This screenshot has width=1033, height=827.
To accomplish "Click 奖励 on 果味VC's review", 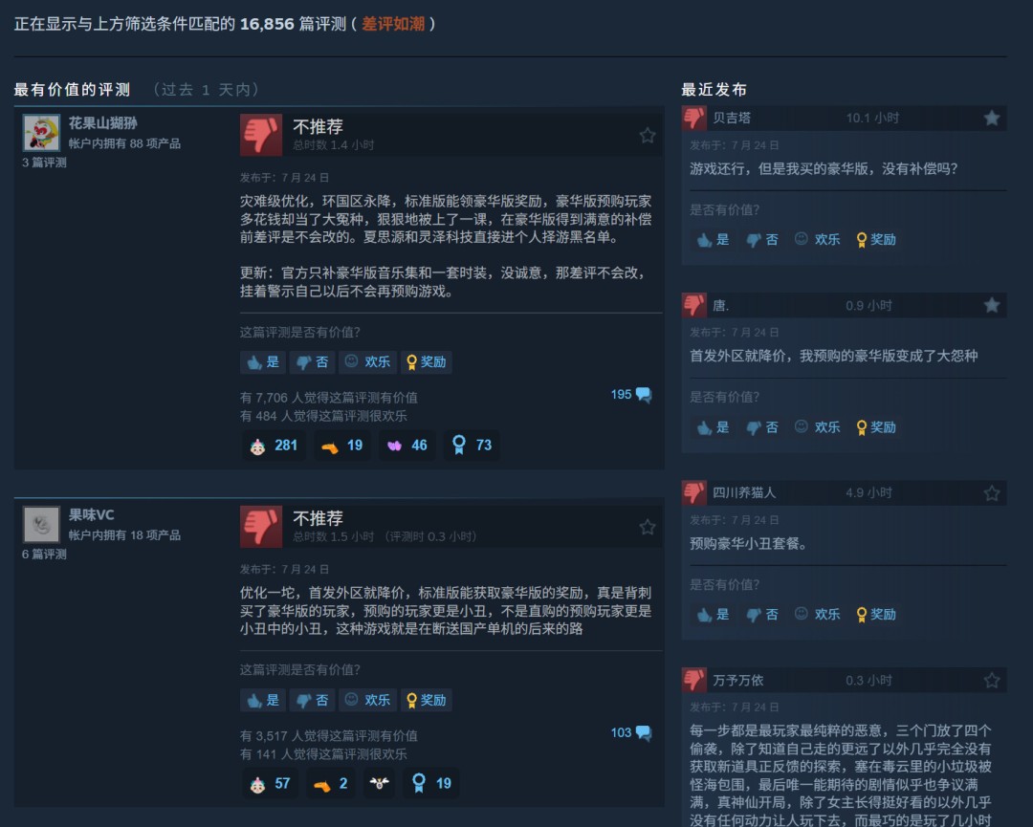I will coord(427,700).
